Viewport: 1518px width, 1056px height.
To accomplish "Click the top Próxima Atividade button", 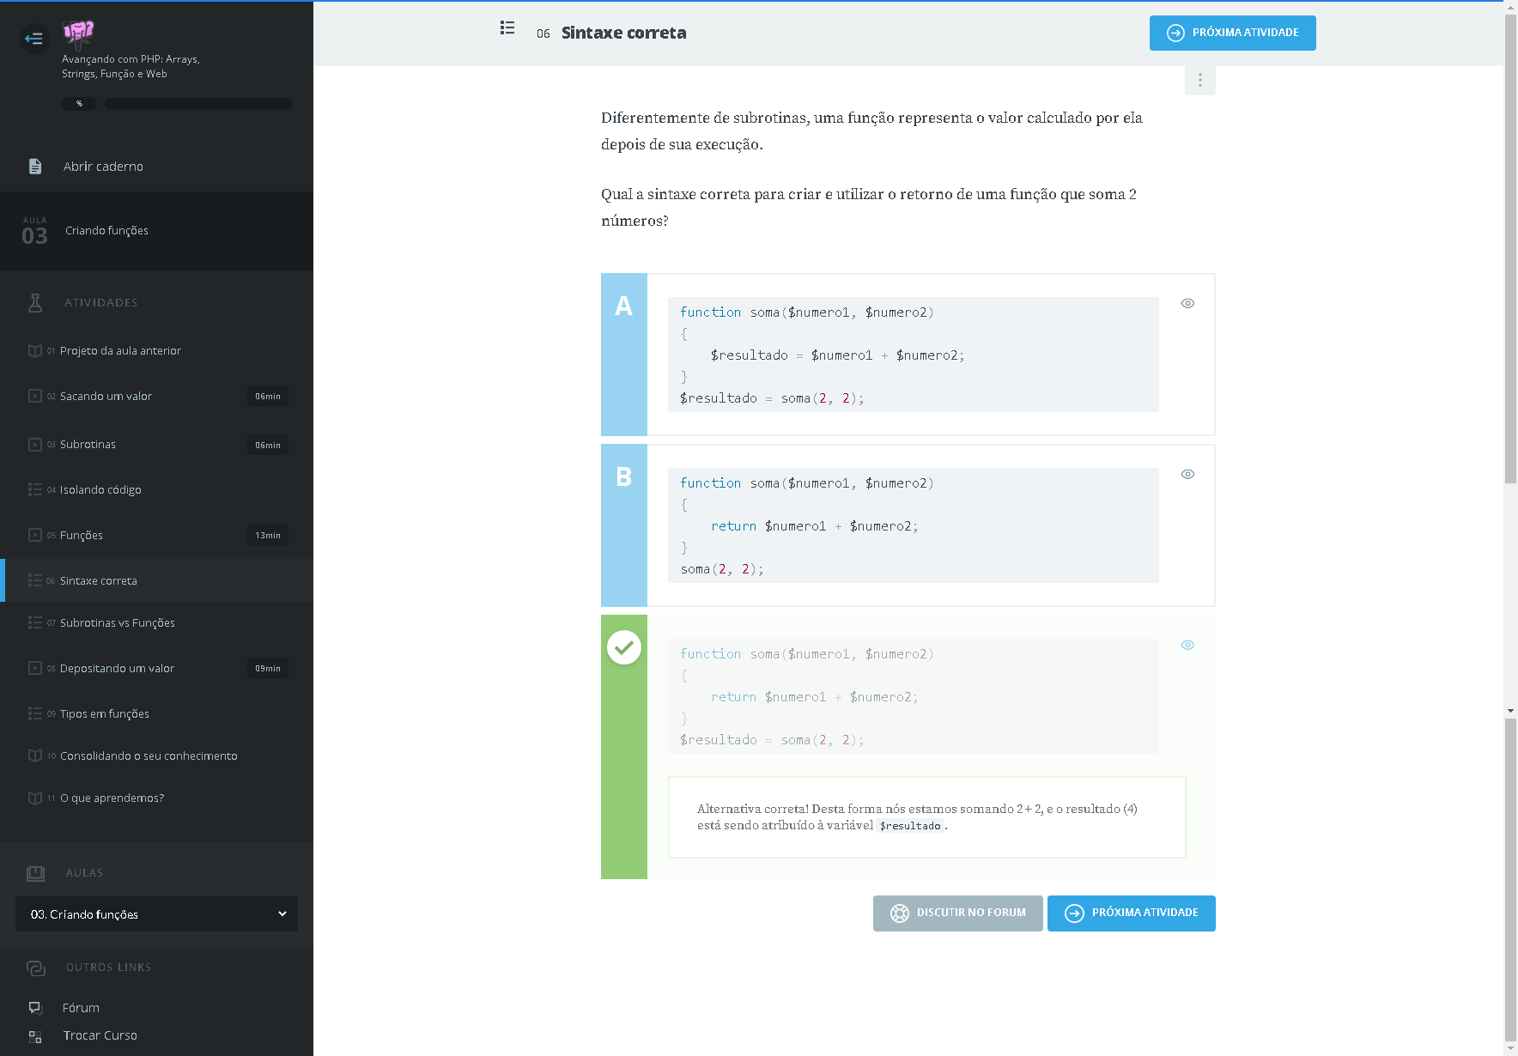I will pyautogui.click(x=1232, y=33).
